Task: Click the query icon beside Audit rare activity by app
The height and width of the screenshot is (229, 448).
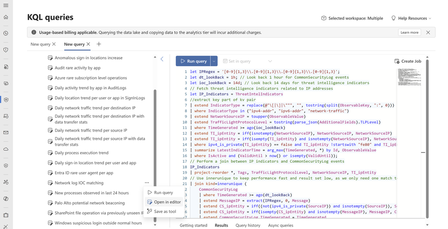Action: (50, 68)
